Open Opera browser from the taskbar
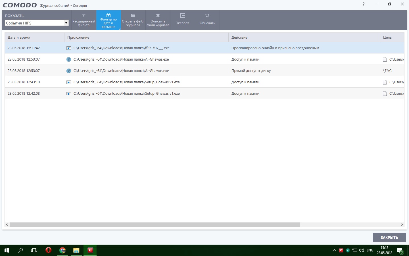The image size is (409, 256). [48, 250]
